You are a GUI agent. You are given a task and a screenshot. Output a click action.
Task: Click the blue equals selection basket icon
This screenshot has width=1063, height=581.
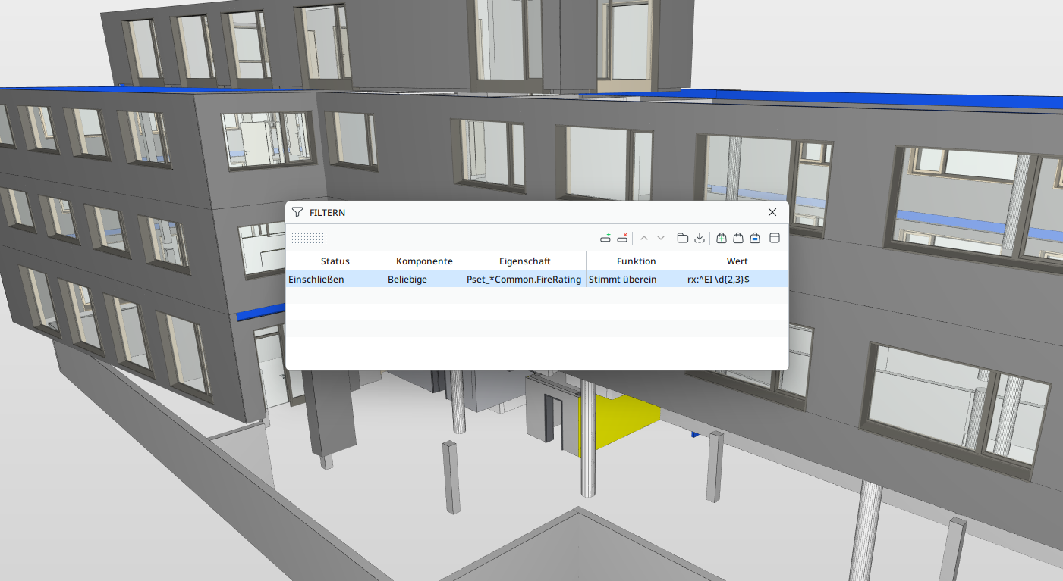[x=755, y=238]
